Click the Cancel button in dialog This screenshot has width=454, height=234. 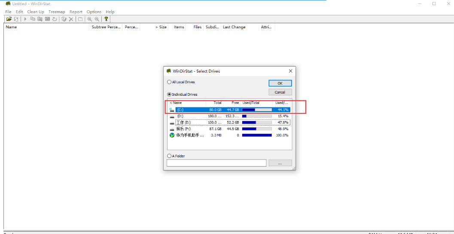pos(280,92)
